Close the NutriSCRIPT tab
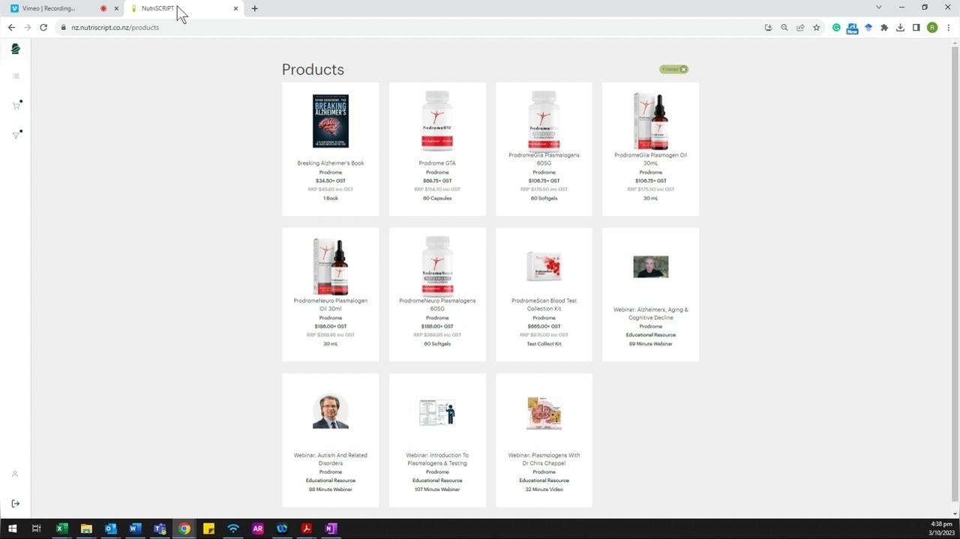The width and height of the screenshot is (960, 539). point(236,8)
